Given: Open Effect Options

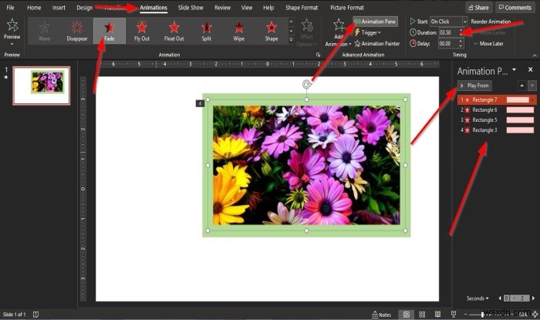Looking at the screenshot, I should pyautogui.click(x=306, y=32).
